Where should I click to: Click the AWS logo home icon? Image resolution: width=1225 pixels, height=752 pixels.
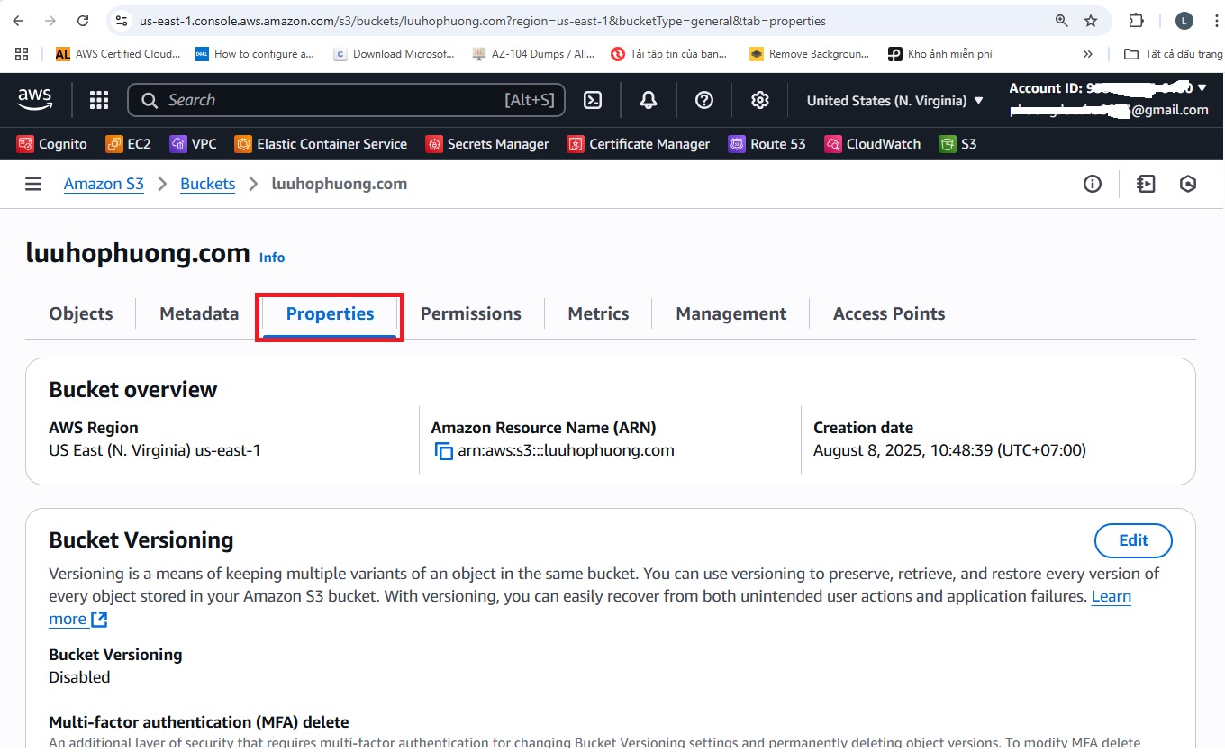(35, 99)
